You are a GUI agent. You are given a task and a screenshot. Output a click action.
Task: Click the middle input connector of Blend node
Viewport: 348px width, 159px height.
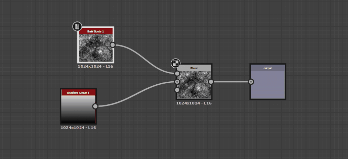177,82
